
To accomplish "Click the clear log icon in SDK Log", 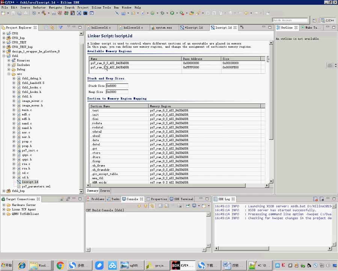I will [x=315, y=199].
